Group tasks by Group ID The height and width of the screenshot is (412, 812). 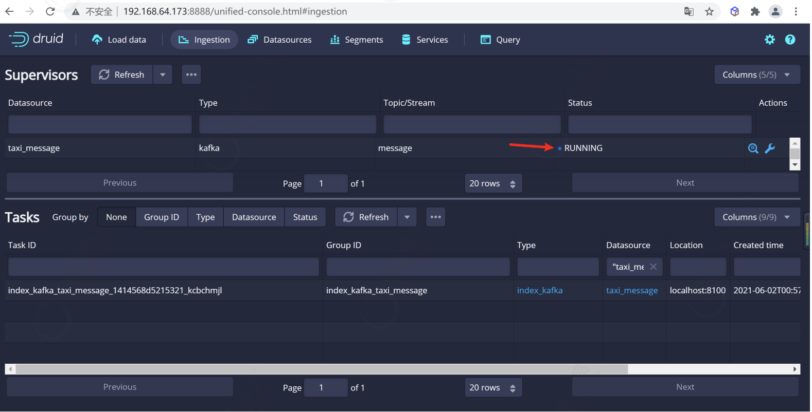pyautogui.click(x=162, y=217)
